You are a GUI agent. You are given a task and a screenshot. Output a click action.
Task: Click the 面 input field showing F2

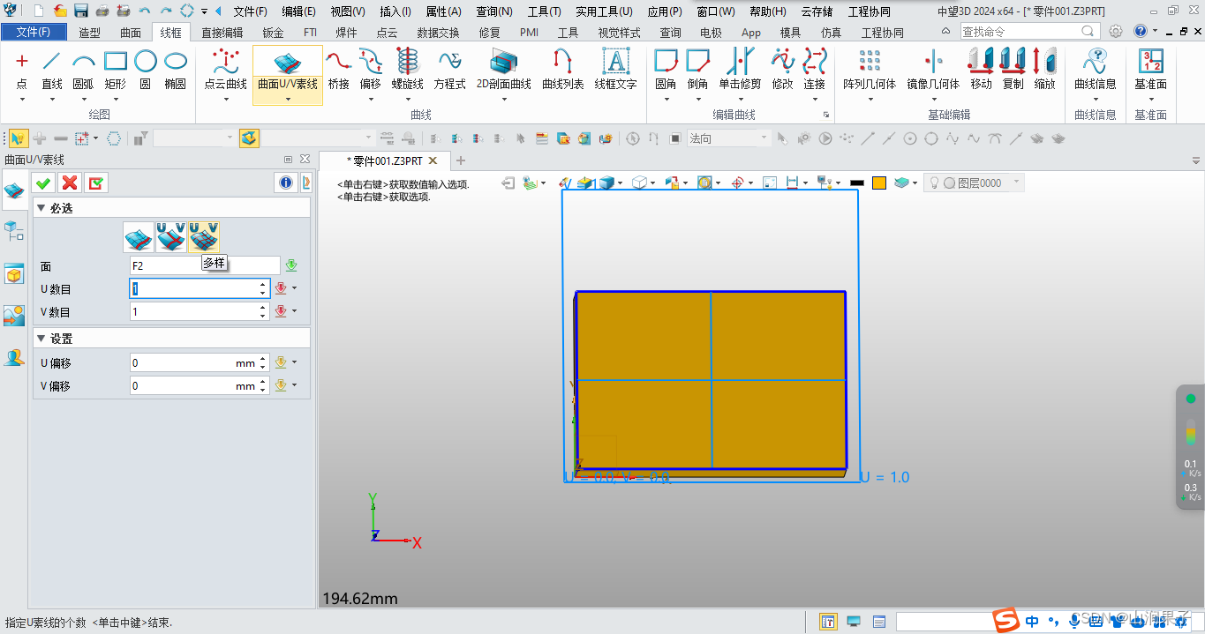[x=205, y=265]
